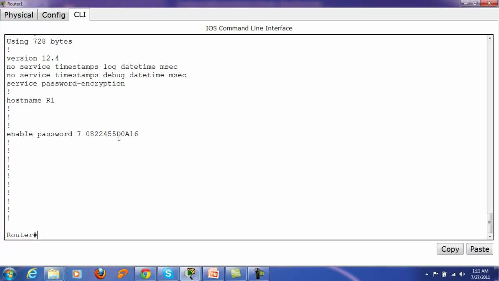Click the 'hostname R1' line
The width and height of the screenshot is (499, 281).
(x=30, y=100)
